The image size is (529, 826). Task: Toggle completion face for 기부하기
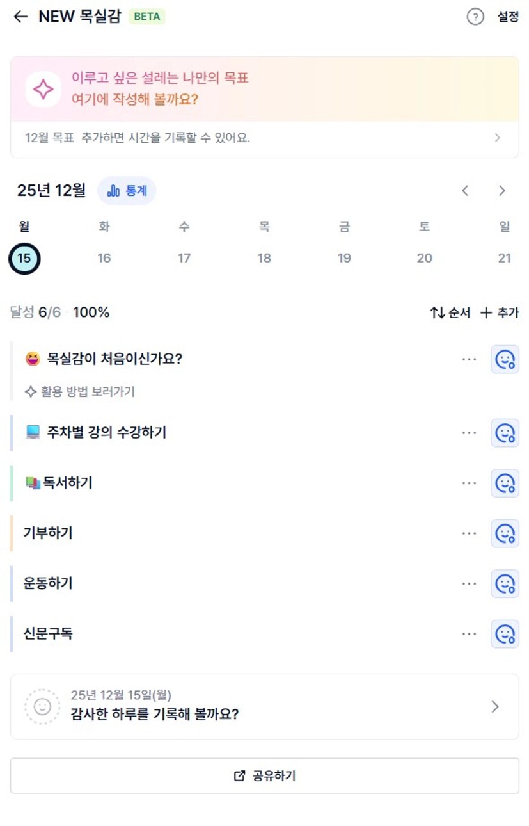pos(505,533)
